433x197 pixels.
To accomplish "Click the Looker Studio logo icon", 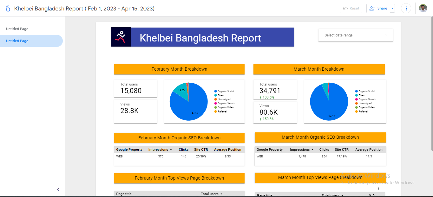I will (8, 9).
